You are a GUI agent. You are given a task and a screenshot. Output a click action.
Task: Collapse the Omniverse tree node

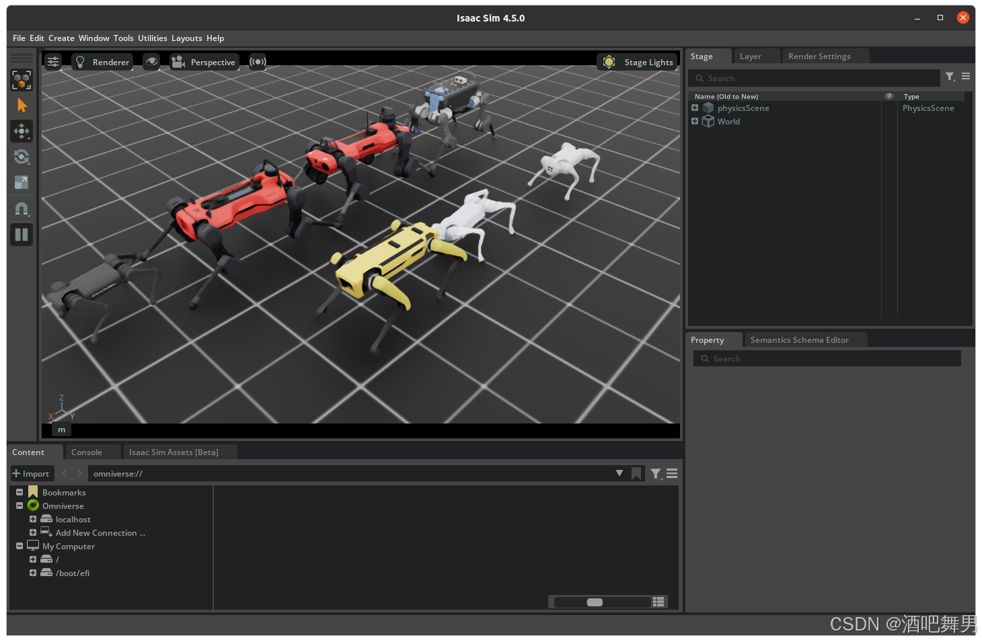point(20,506)
